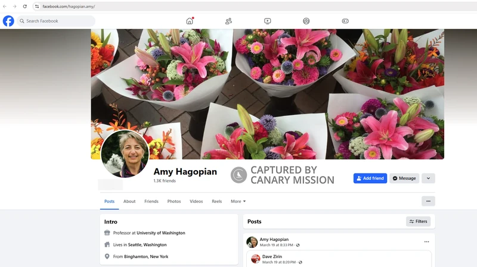Open the 1.3K friends link
This screenshot has width=477, height=267.
click(x=165, y=181)
